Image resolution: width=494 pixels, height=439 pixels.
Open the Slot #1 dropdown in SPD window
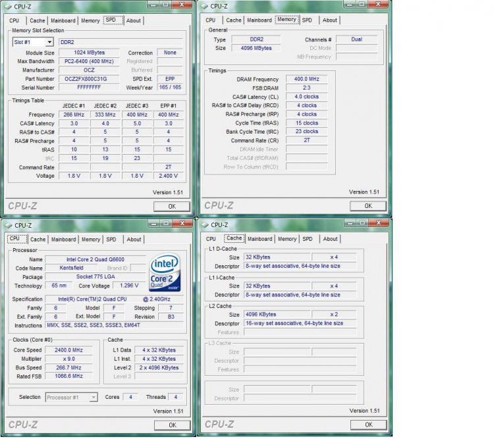pos(33,42)
